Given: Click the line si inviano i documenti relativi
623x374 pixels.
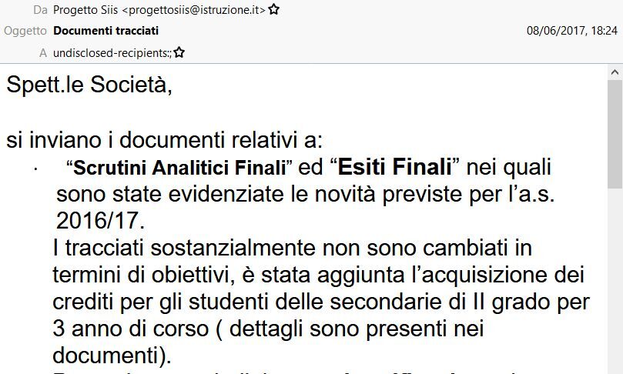Looking at the screenshot, I should click(165, 140).
